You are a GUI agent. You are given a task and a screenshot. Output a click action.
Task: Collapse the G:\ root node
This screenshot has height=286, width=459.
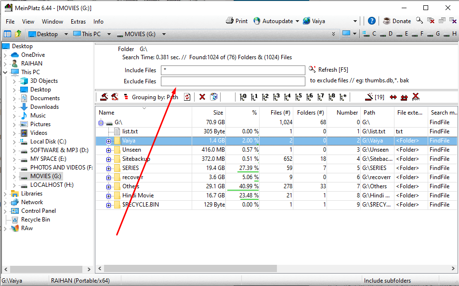click(x=101, y=123)
